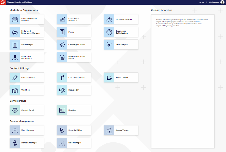Click the Experience Analytics chart icon
Screen dimensions: 226x152
click(x=62, y=19)
